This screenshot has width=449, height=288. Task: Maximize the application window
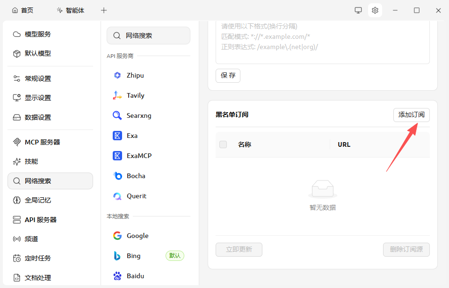[417, 11]
